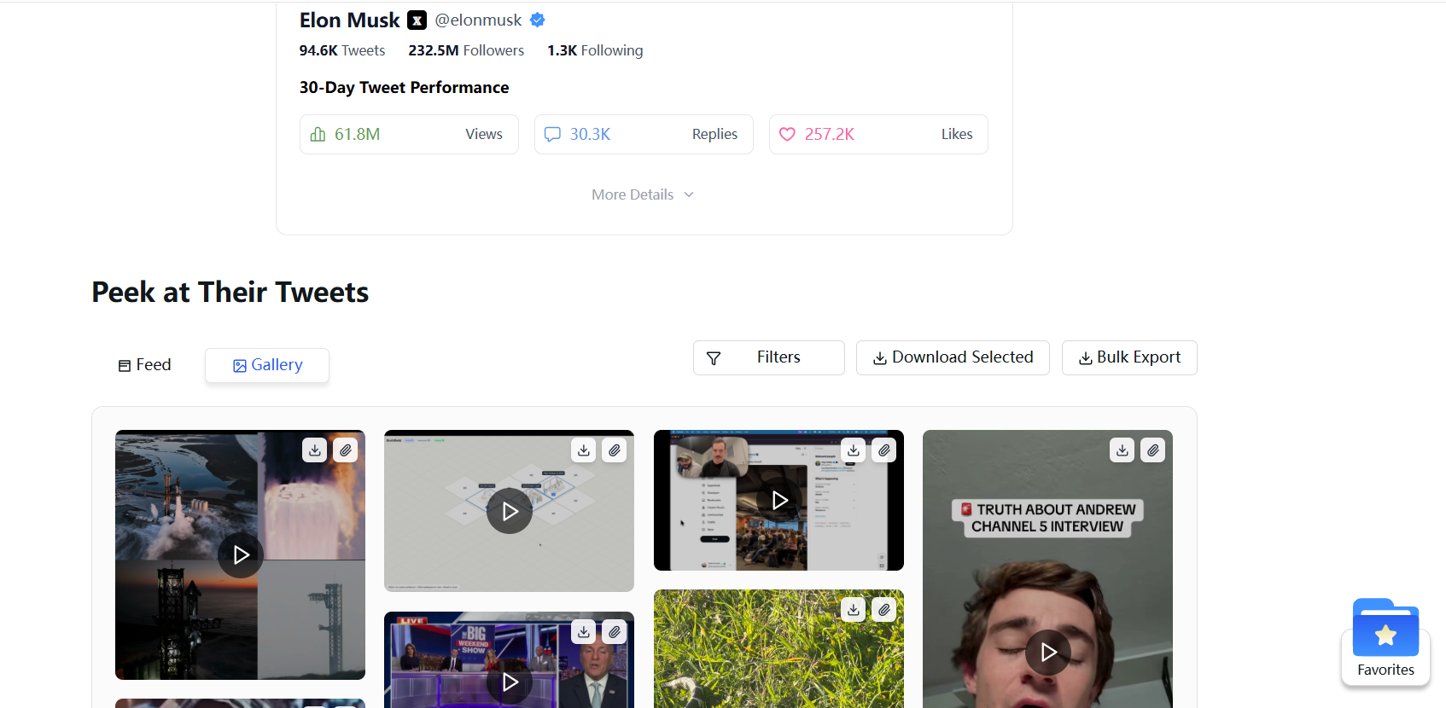Select the Gallery view tab
The width and height of the screenshot is (1446, 708).
click(267, 365)
